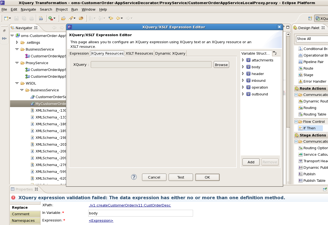Click the help question mark icon
The height and width of the screenshot is (225, 328).
(134, 177)
